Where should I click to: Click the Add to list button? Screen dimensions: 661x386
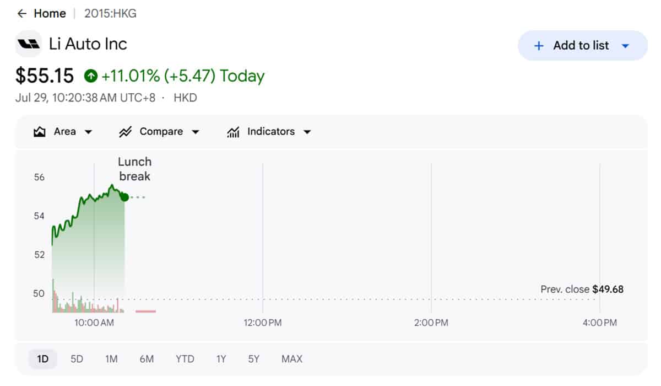583,46
